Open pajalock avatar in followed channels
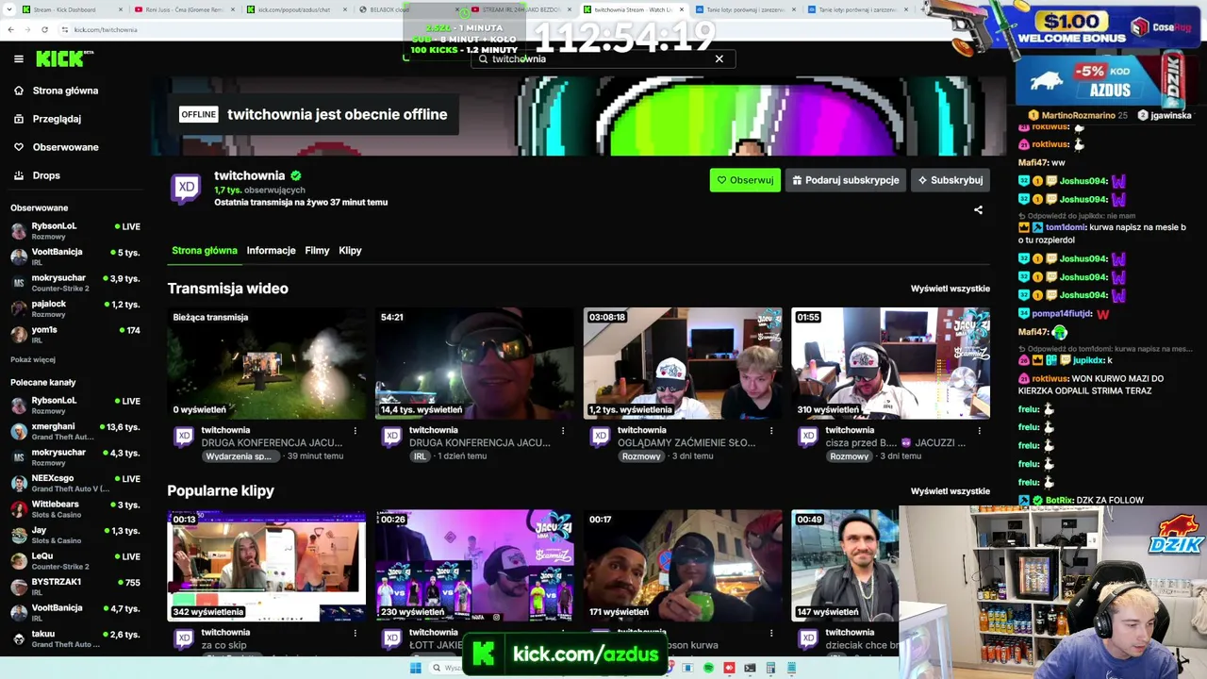1207x679 pixels. (x=19, y=308)
